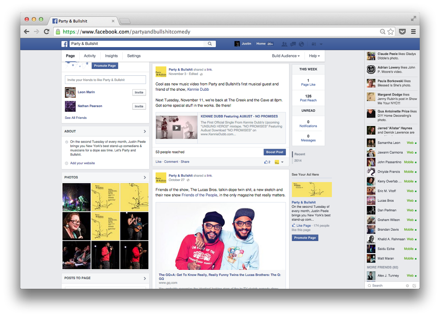Click Home in the top bar

click(261, 44)
